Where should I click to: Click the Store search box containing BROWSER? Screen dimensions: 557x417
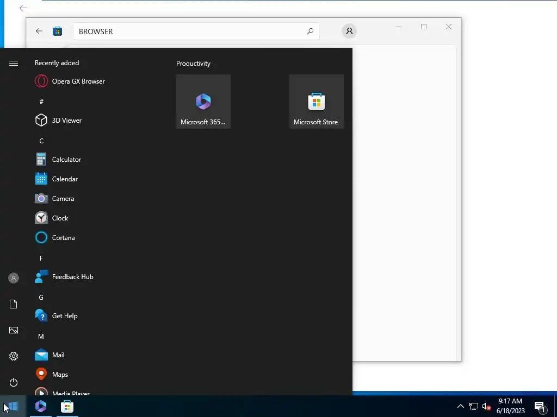click(x=196, y=31)
